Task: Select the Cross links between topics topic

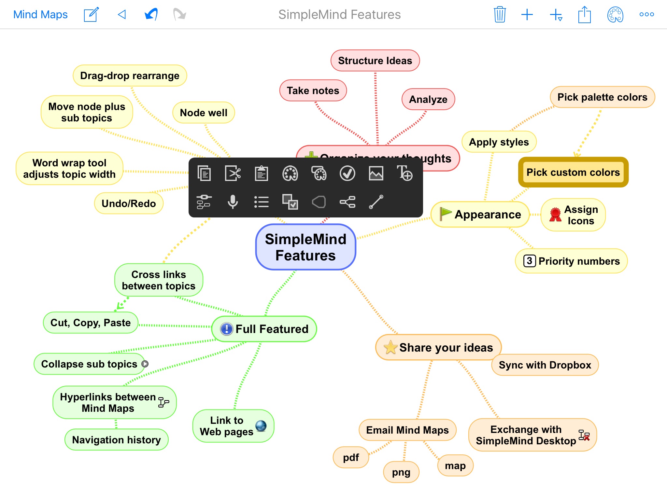Action: (x=159, y=280)
